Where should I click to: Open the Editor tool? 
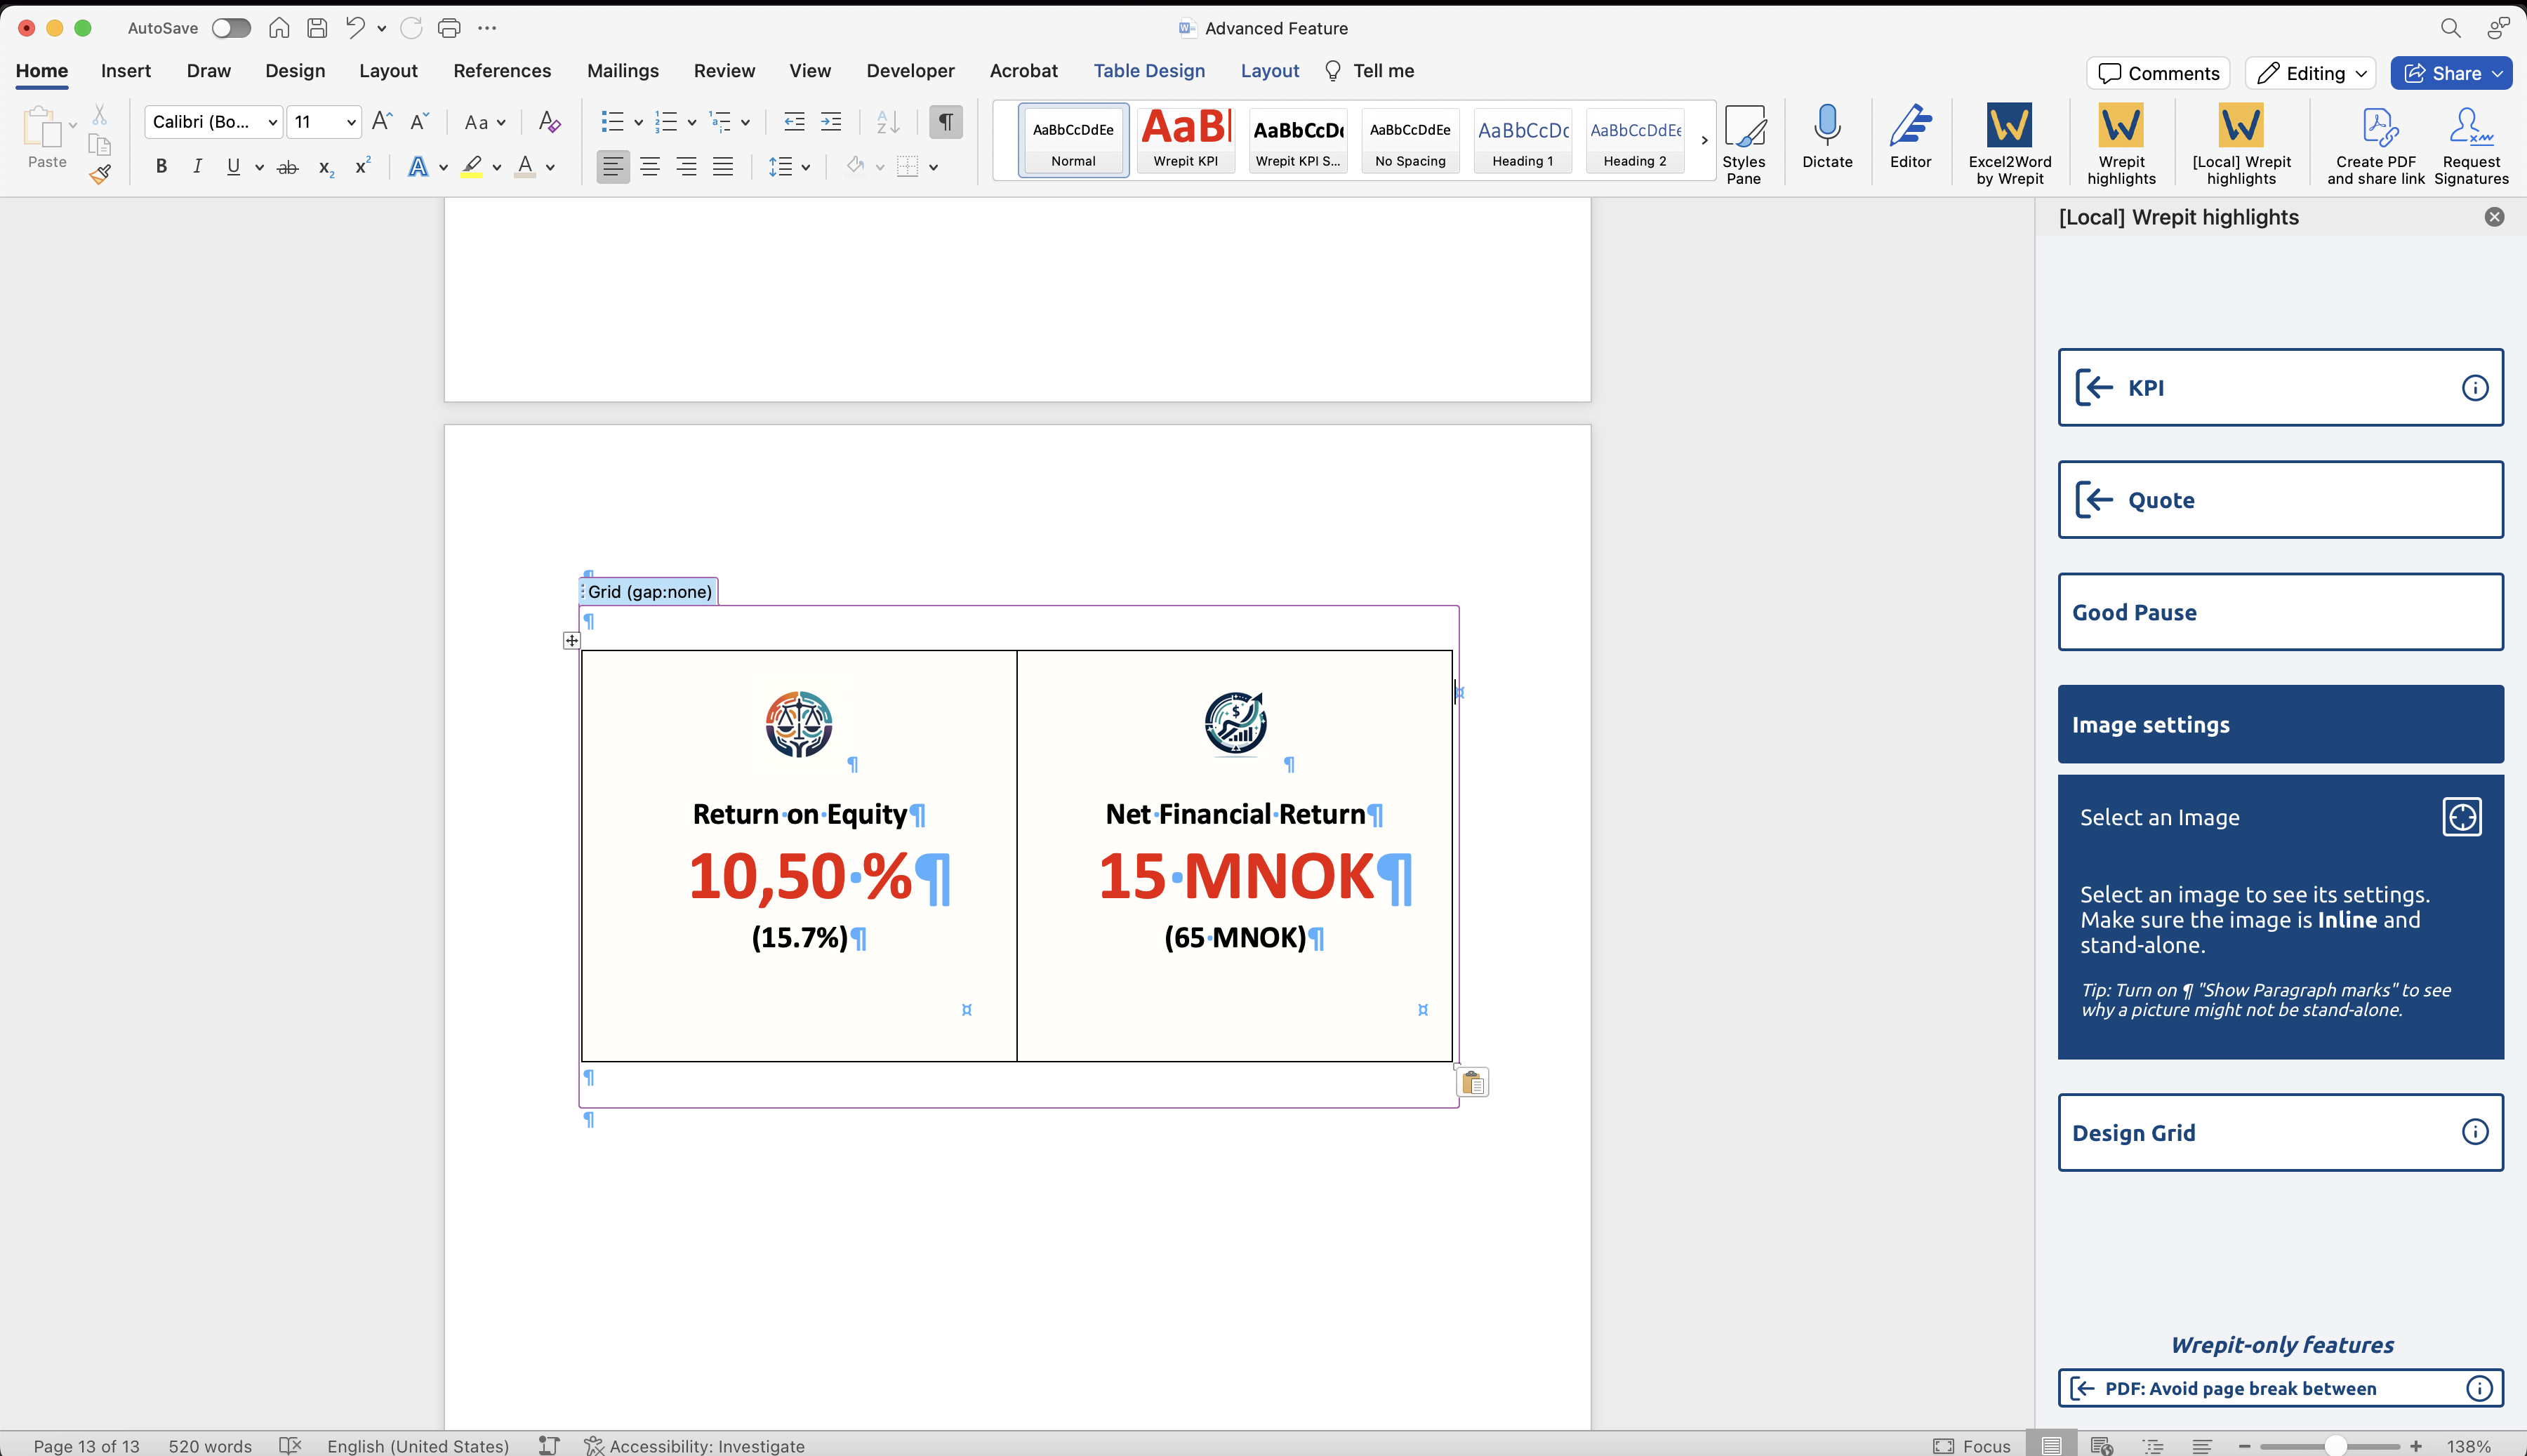click(x=1910, y=137)
